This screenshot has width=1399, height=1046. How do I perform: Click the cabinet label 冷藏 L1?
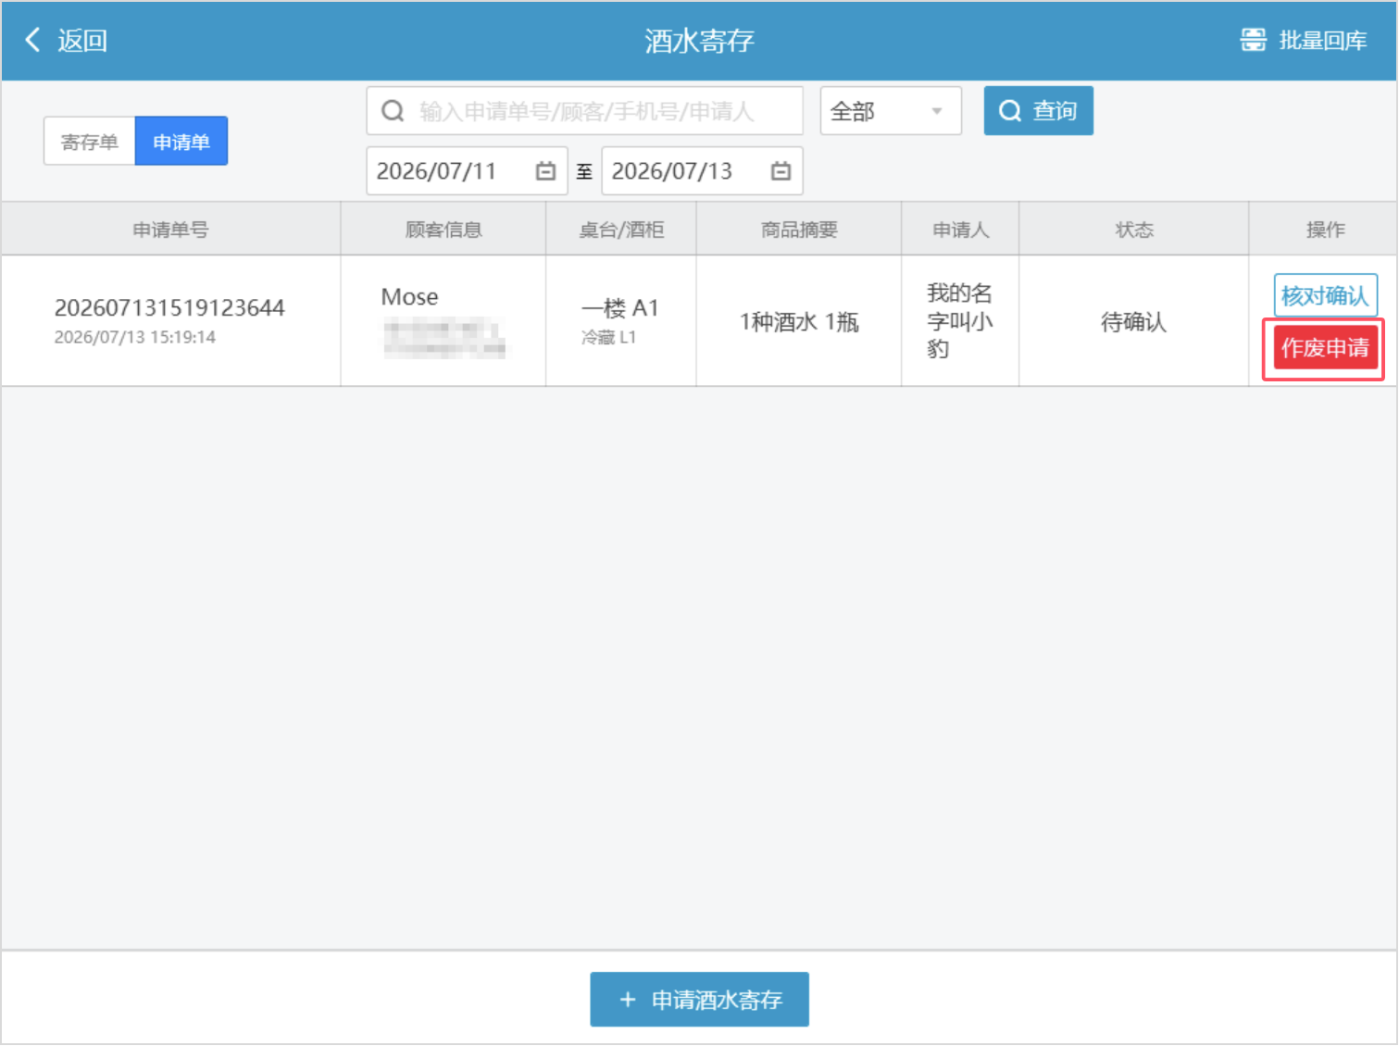point(608,337)
